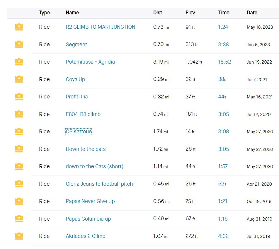The width and height of the screenshot is (279, 249).
Task: Open the E804-B8 climb segment link
Action: (x=83, y=114)
